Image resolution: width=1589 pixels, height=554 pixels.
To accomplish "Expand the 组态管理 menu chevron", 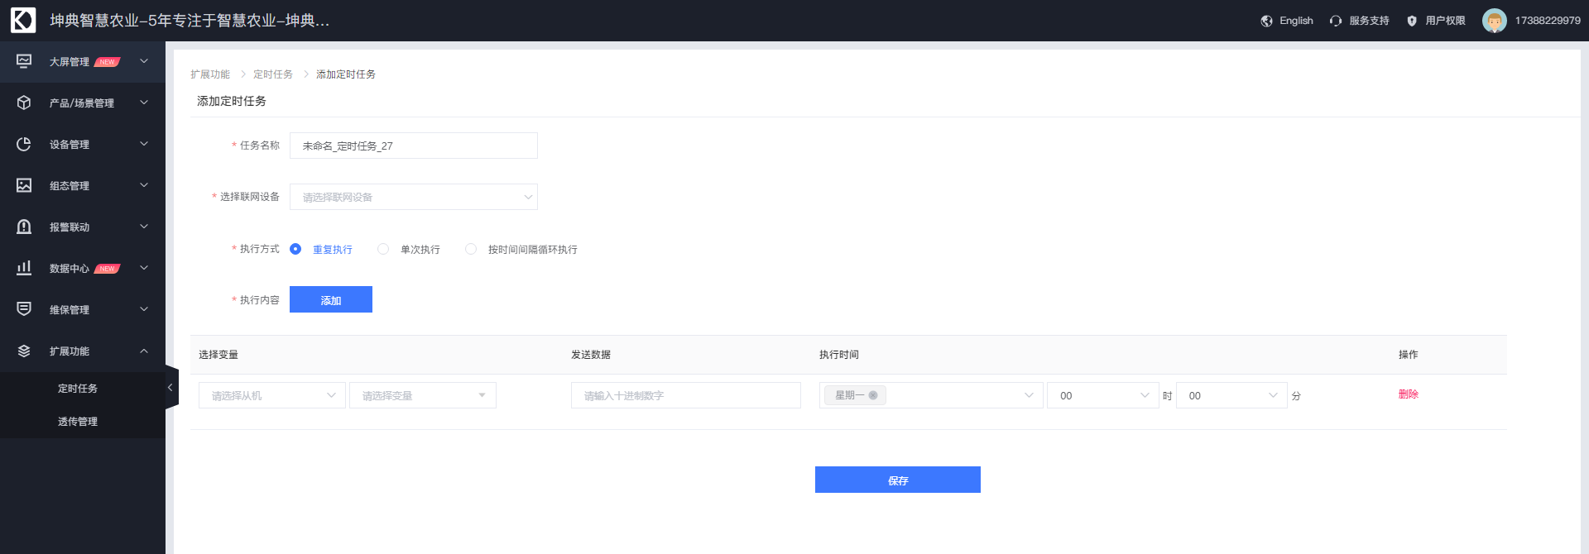I will click(x=144, y=185).
